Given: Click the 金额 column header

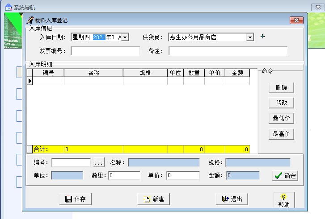Looking at the screenshot, I should 237,73.
